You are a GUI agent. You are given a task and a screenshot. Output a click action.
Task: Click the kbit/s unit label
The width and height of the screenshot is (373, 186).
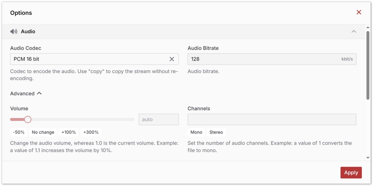(x=347, y=59)
